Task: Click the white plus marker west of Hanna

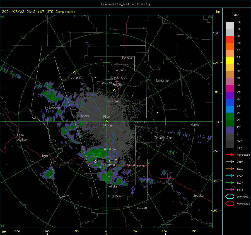Action: (x=158, y=112)
